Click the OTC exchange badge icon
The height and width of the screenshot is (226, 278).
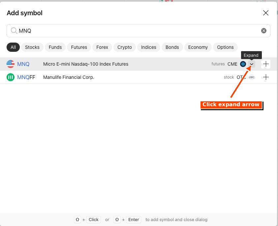click(251, 77)
